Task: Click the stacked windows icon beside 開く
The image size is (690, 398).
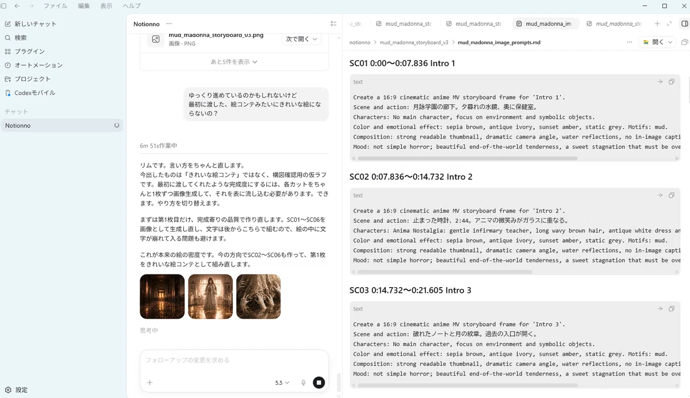Action: pos(684,42)
